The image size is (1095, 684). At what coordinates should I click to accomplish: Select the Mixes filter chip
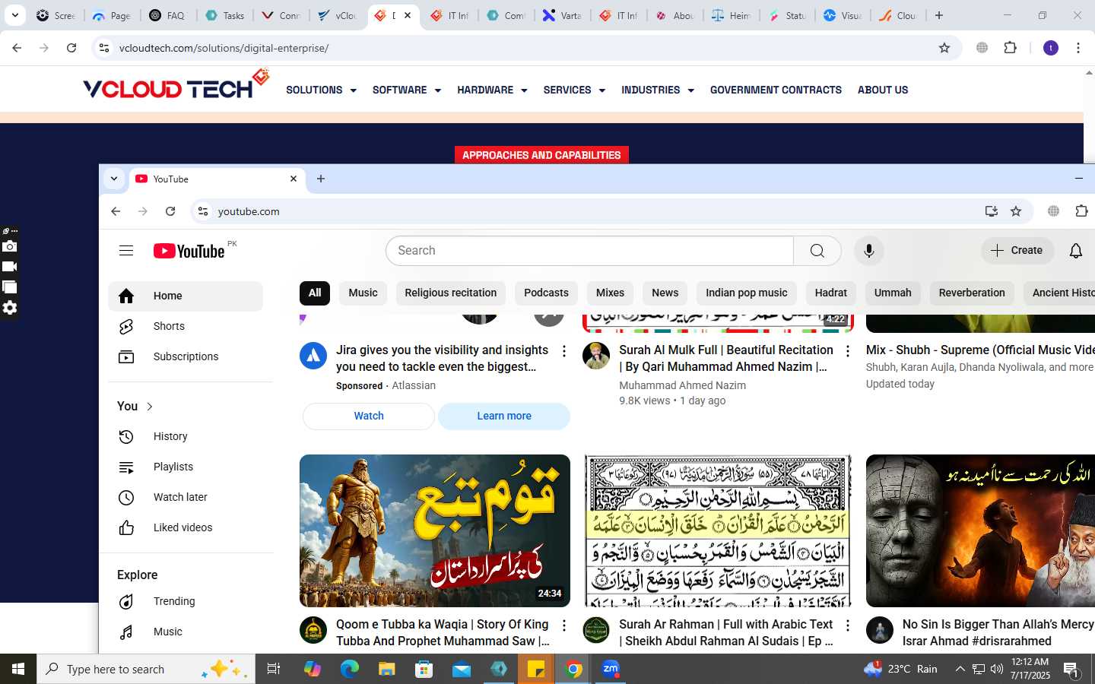610,293
